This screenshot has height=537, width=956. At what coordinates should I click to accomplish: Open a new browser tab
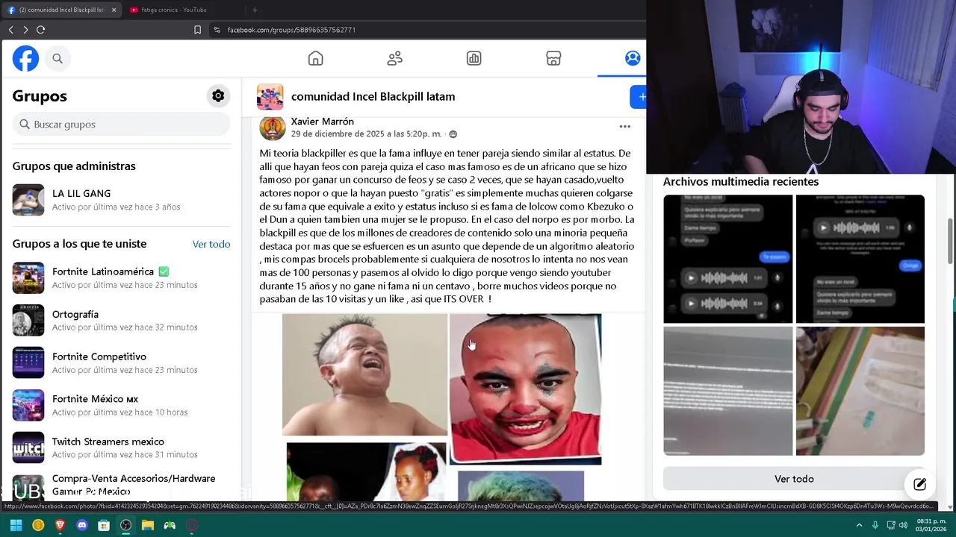point(255,10)
